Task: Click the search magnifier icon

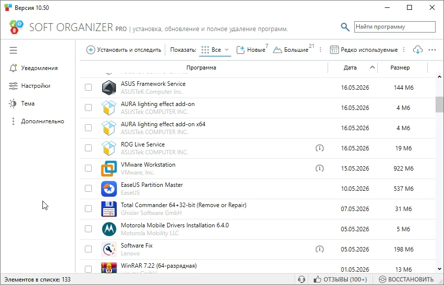Action: tap(345, 27)
